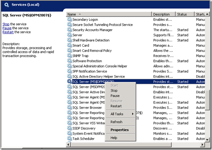Click the SQL Server Browser service icon
This screenshot has height=150, width=212.
69,107
